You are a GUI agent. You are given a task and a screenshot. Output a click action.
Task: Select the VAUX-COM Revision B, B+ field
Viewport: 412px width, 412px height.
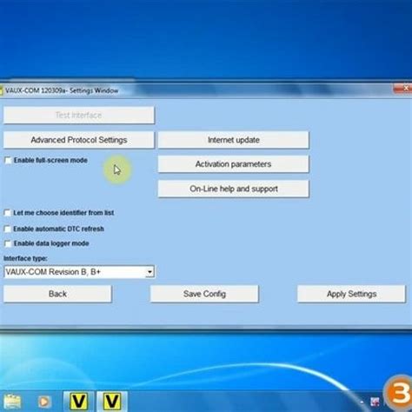point(79,272)
